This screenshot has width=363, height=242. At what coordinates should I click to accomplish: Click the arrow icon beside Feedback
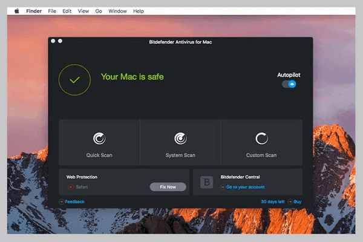point(61,201)
